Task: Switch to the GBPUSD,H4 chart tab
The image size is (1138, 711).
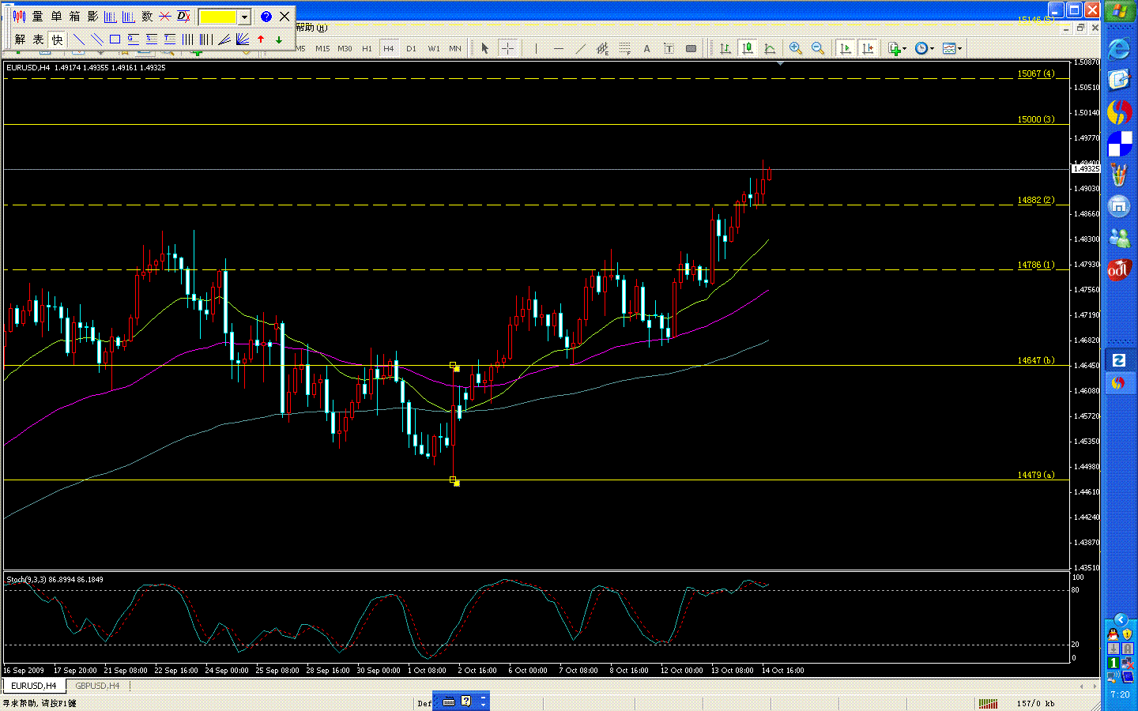Action: [x=97, y=686]
